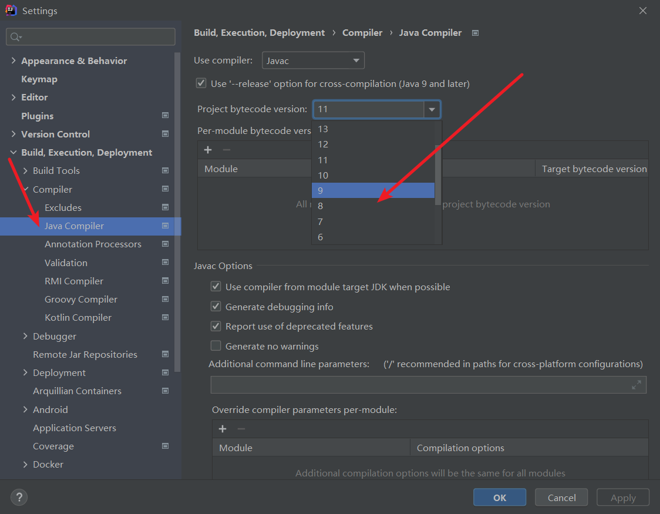660x514 pixels.
Task: Open the Annotation Processors settings page
Action: (93, 244)
